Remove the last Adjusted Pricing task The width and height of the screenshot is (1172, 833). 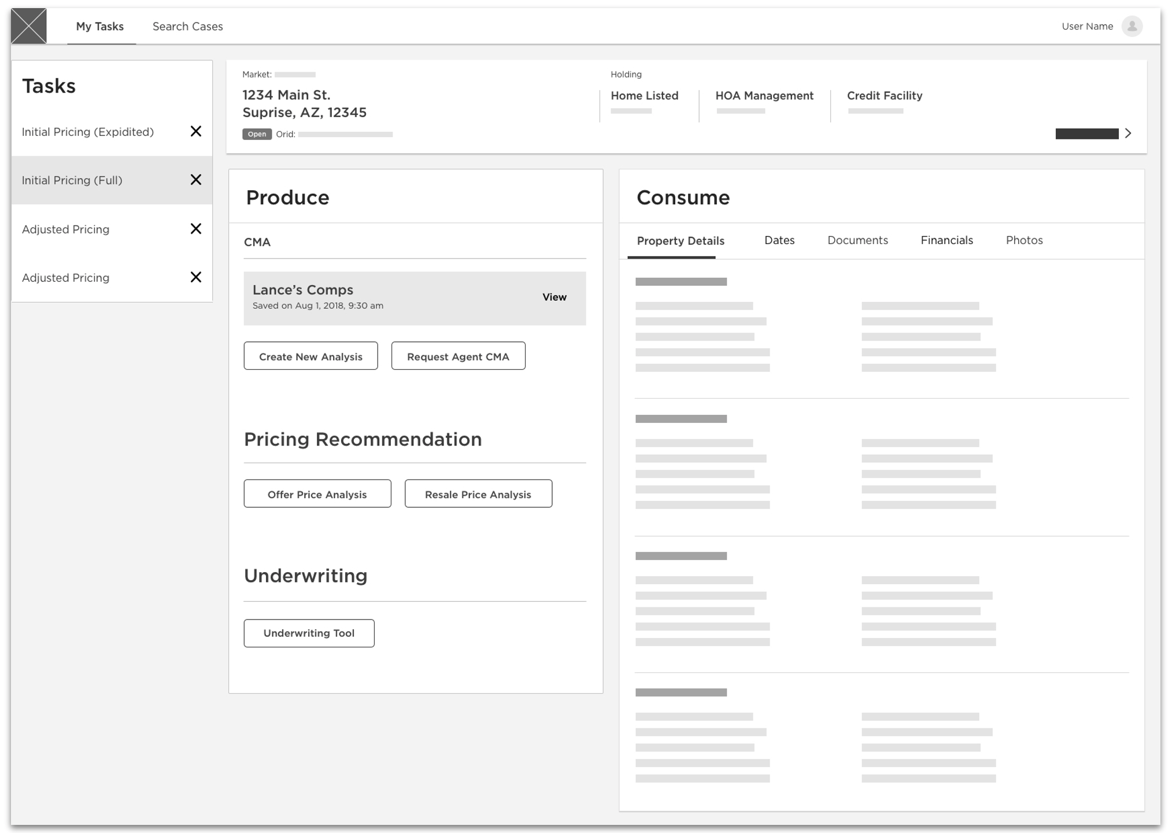(x=196, y=277)
